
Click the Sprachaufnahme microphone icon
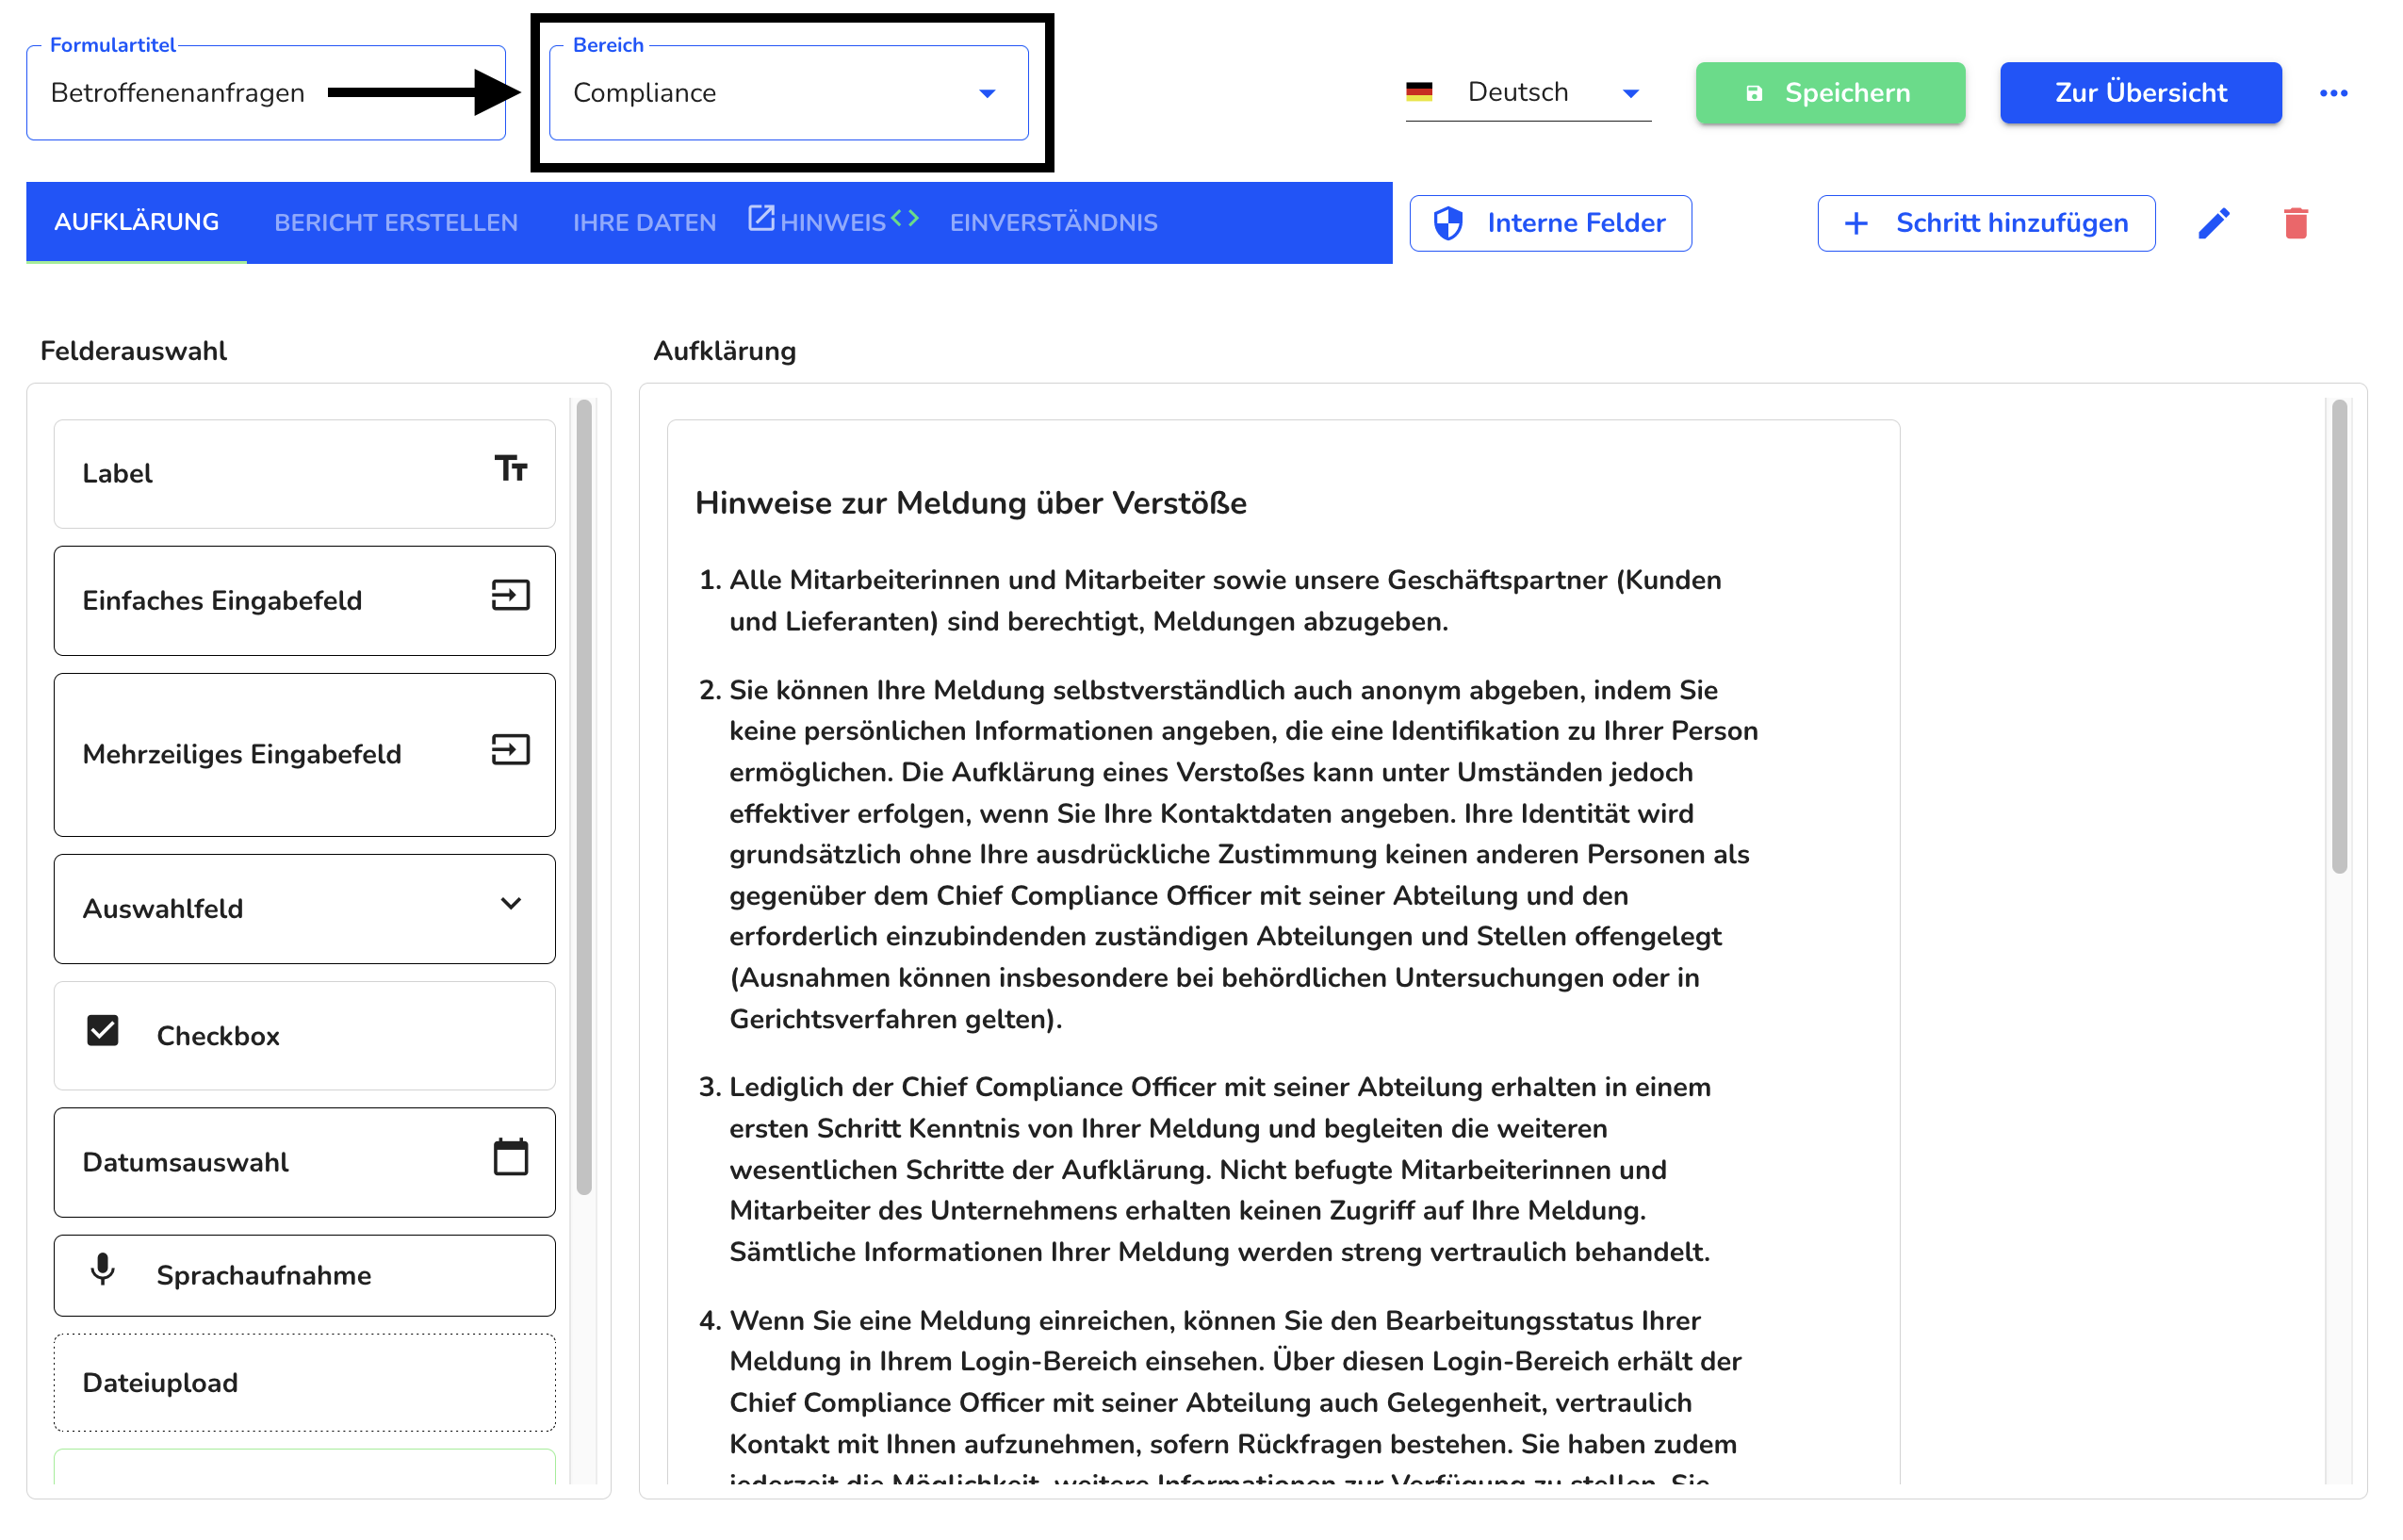[102, 1269]
